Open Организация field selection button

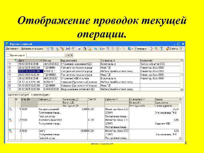tap(66, 55)
